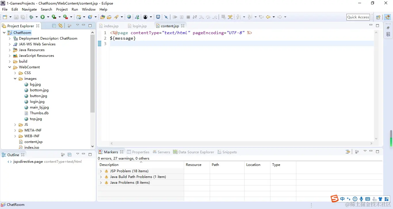The height and width of the screenshot is (209, 393).
Task: Expand the WEB-INF folder
Action: tap(15, 136)
